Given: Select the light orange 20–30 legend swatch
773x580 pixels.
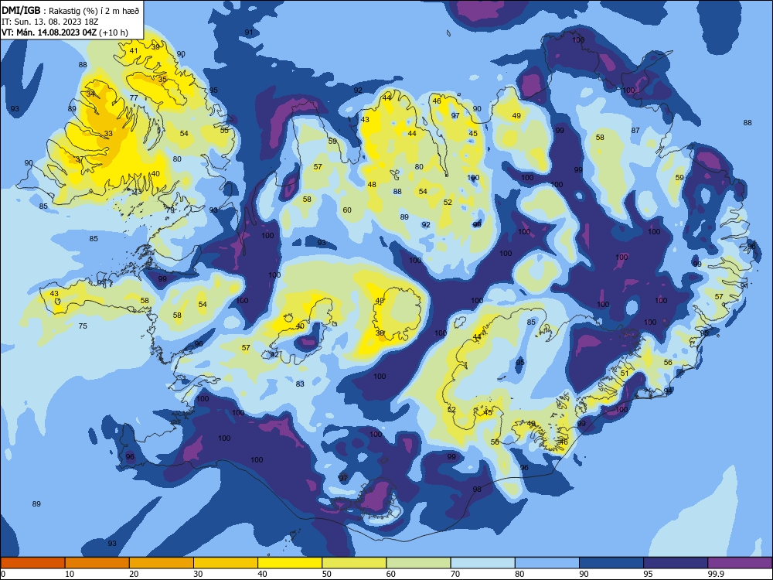Looking at the screenshot, I should point(162,563).
